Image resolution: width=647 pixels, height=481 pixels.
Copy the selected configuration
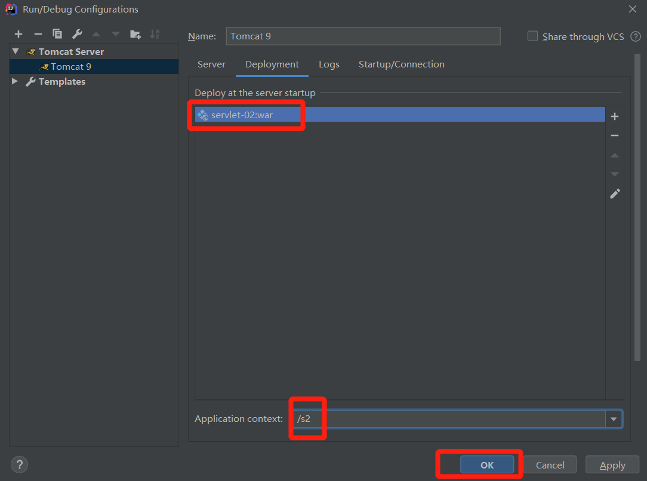(57, 34)
